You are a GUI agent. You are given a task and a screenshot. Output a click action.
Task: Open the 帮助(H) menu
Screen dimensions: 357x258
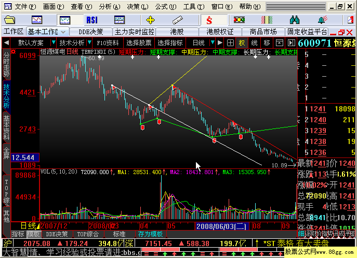tap(250, 7)
